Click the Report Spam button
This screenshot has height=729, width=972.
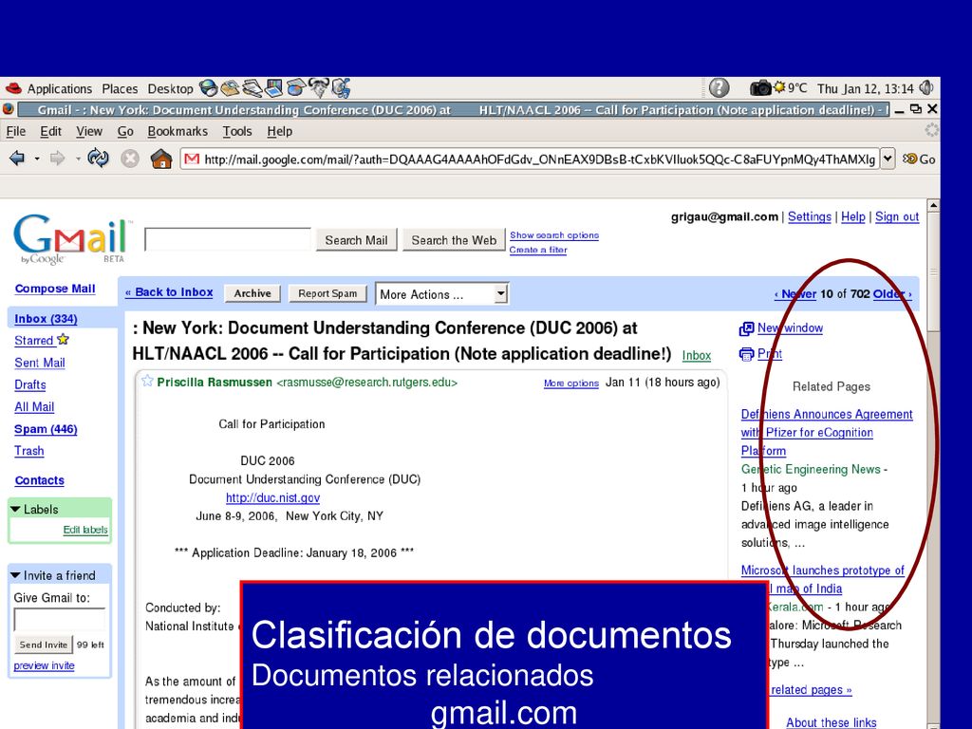[327, 293]
